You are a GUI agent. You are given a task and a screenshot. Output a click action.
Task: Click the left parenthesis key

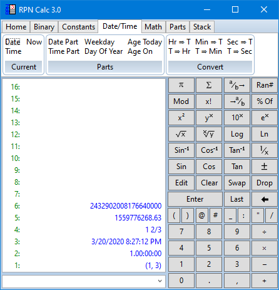click(x=174, y=215)
